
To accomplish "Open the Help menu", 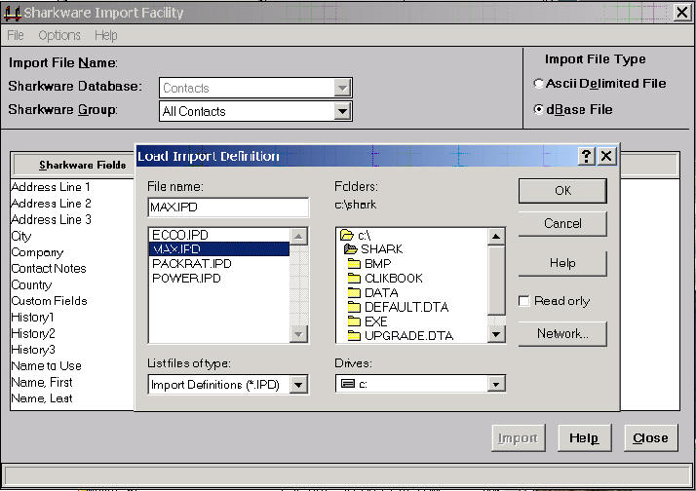I will click(105, 35).
